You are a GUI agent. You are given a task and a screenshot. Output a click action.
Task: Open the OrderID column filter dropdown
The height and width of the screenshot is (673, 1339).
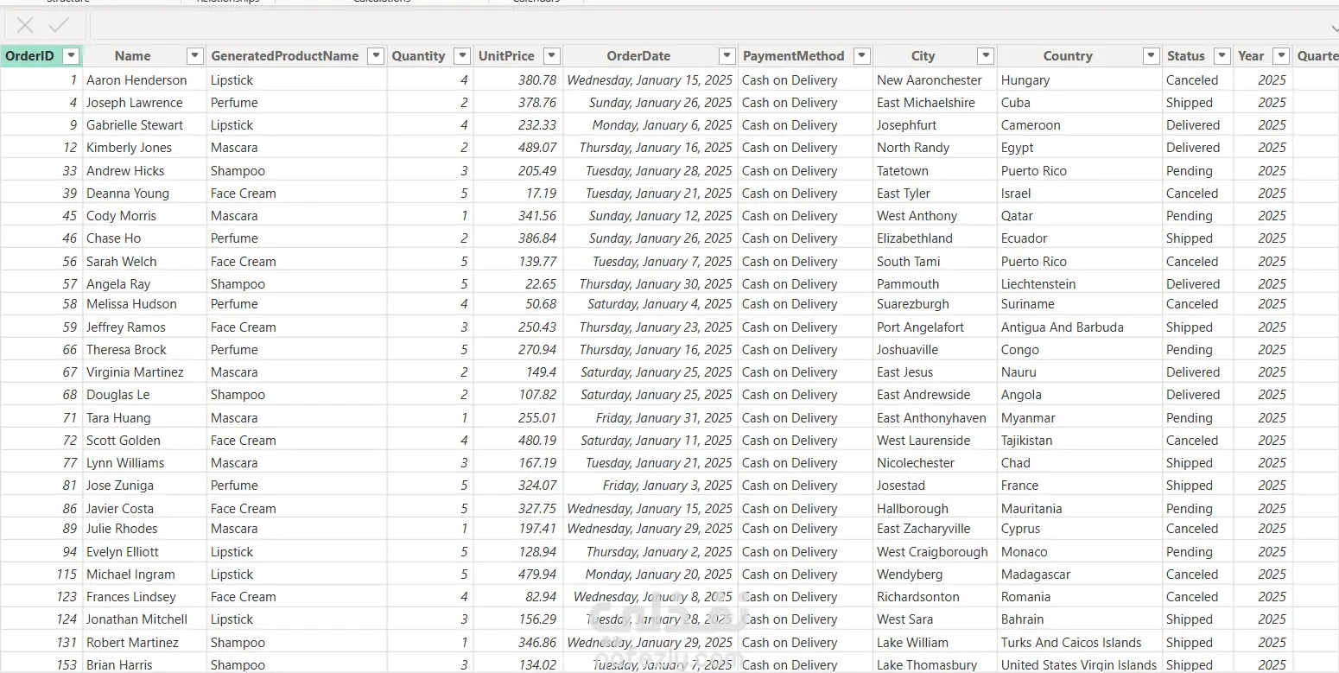(x=72, y=56)
